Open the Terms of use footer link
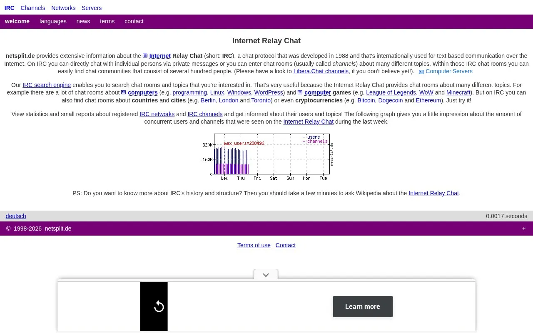The image size is (533, 333). [254, 245]
